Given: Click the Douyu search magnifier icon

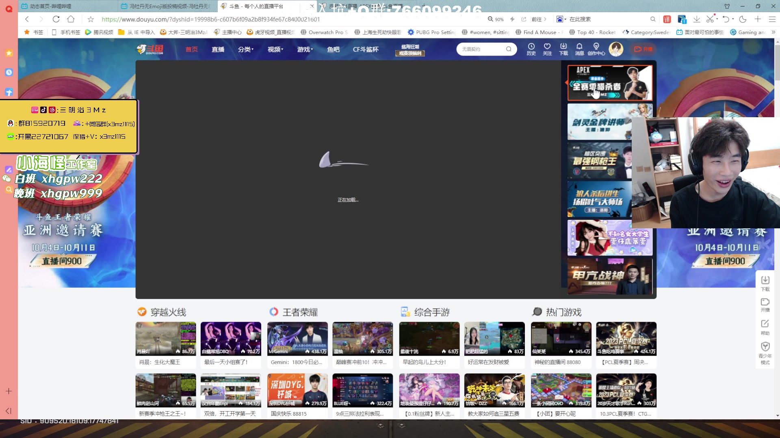Looking at the screenshot, I should click(x=509, y=49).
